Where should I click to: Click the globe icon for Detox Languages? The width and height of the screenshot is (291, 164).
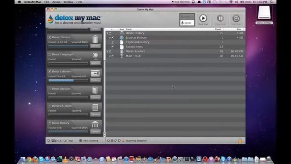[x=95, y=56]
